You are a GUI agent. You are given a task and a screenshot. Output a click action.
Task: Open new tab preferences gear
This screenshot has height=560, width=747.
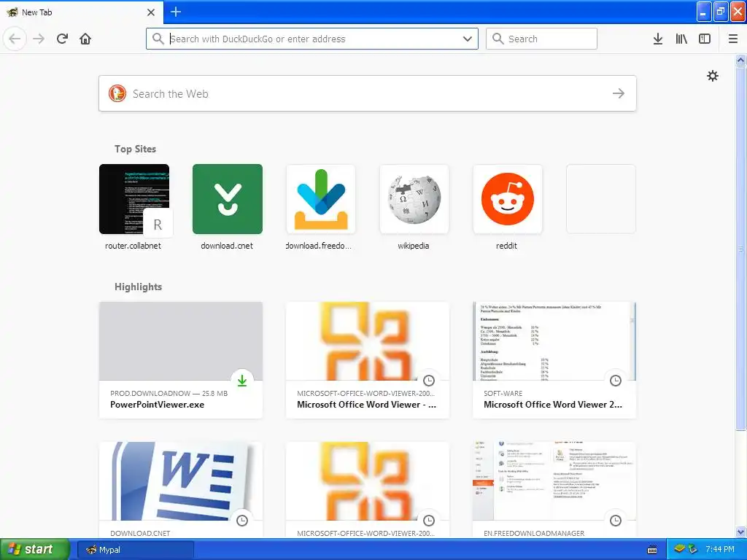(712, 76)
